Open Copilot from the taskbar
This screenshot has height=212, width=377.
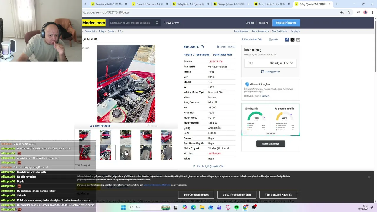click(x=185, y=207)
